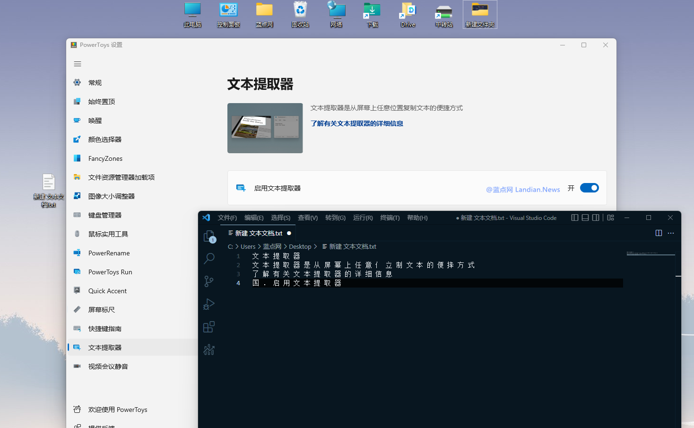Open 帮助(H) menu in VS Code
Image resolution: width=694 pixels, height=428 pixels.
click(417, 218)
